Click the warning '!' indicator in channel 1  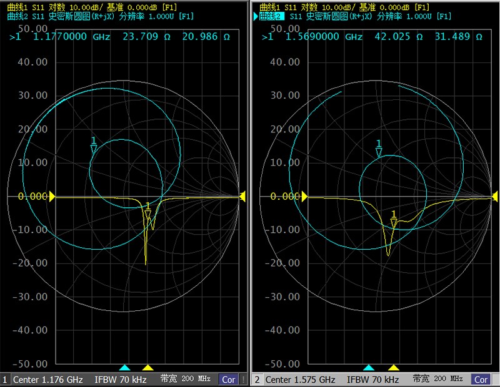click(243, 380)
